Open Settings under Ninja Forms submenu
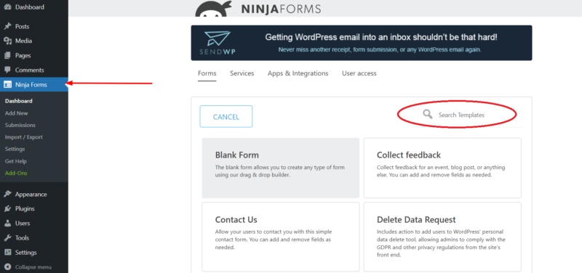Viewport: 582px width, 273px height. click(15, 149)
